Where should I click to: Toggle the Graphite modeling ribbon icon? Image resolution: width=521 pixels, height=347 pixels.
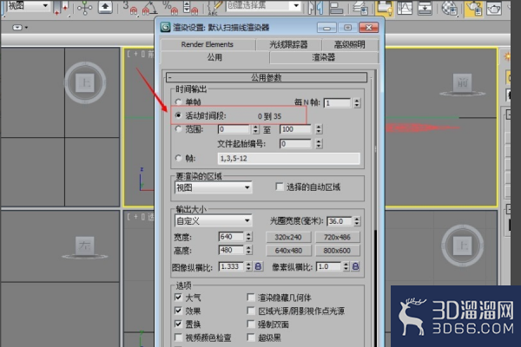384,7
